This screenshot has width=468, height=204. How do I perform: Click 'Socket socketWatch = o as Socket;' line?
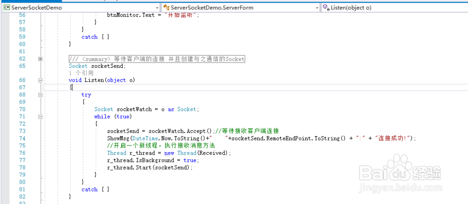pyautogui.click(x=146, y=109)
